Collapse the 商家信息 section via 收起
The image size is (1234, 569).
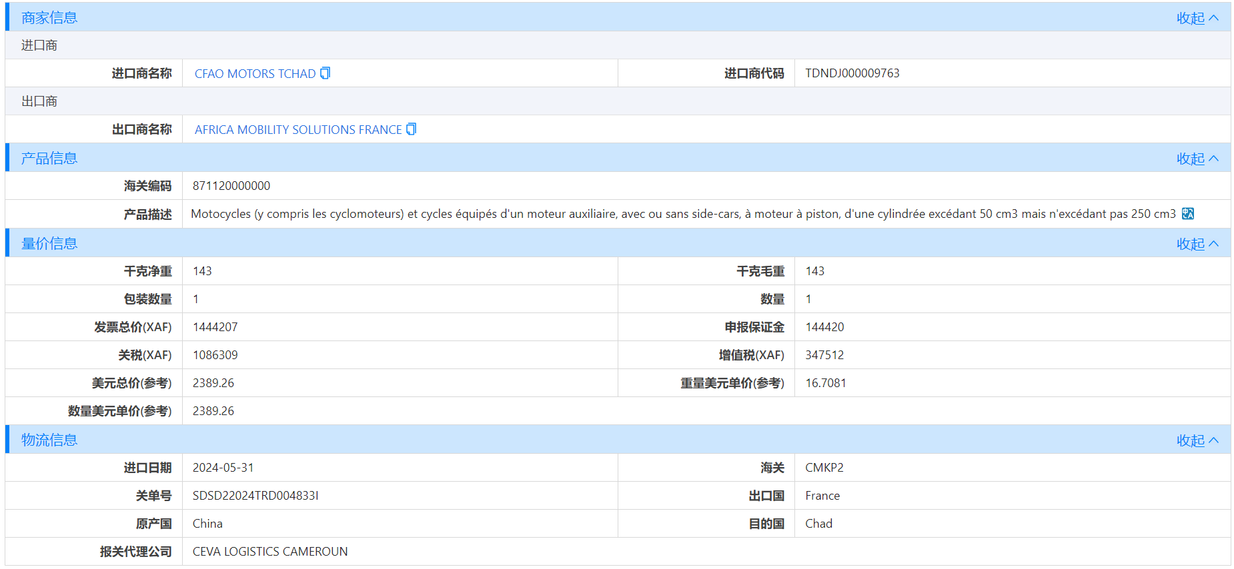pos(1197,18)
